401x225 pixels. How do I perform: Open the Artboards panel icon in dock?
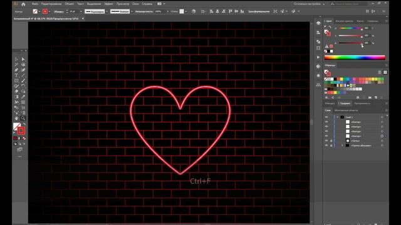click(318, 48)
